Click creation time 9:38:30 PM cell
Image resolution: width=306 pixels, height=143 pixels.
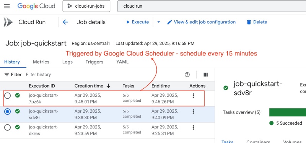click(x=88, y=114)
